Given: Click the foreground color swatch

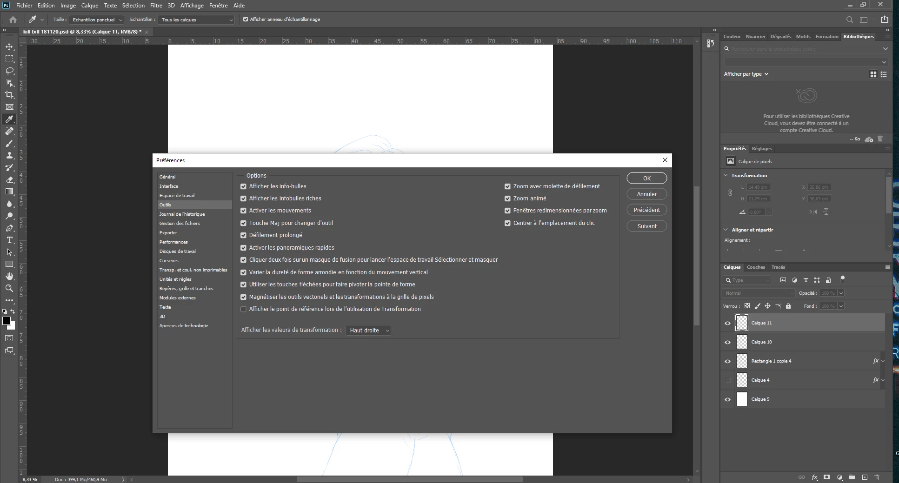Looking at the screenshot, I should [6, 321].
